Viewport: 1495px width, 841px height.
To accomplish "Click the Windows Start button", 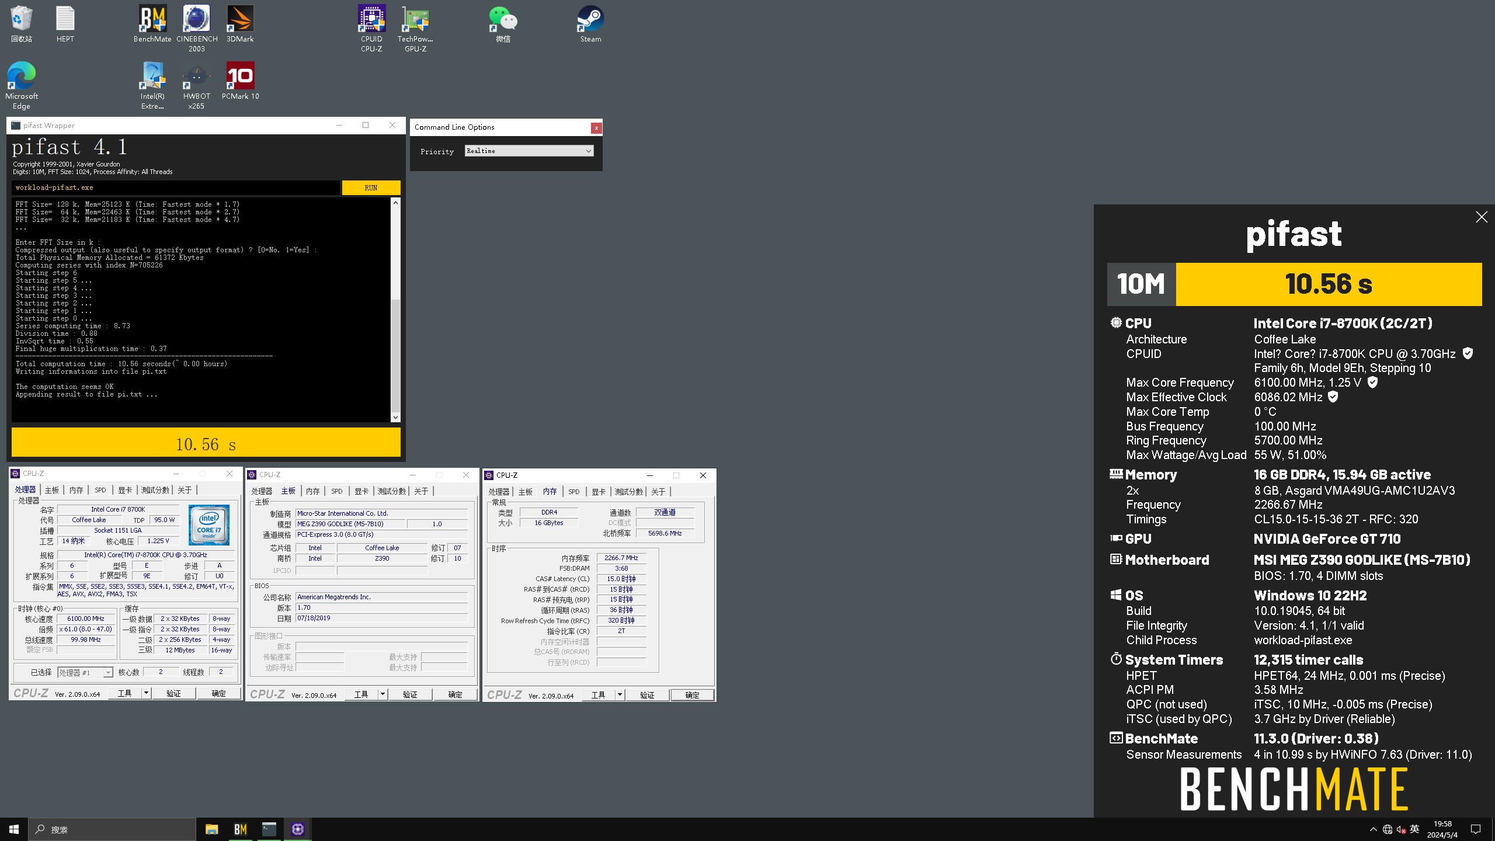I will click(14, 829).
